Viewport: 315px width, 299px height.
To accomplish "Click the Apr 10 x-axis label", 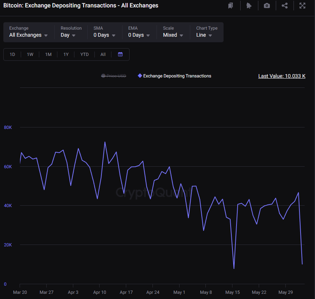I will coord(100,292).
